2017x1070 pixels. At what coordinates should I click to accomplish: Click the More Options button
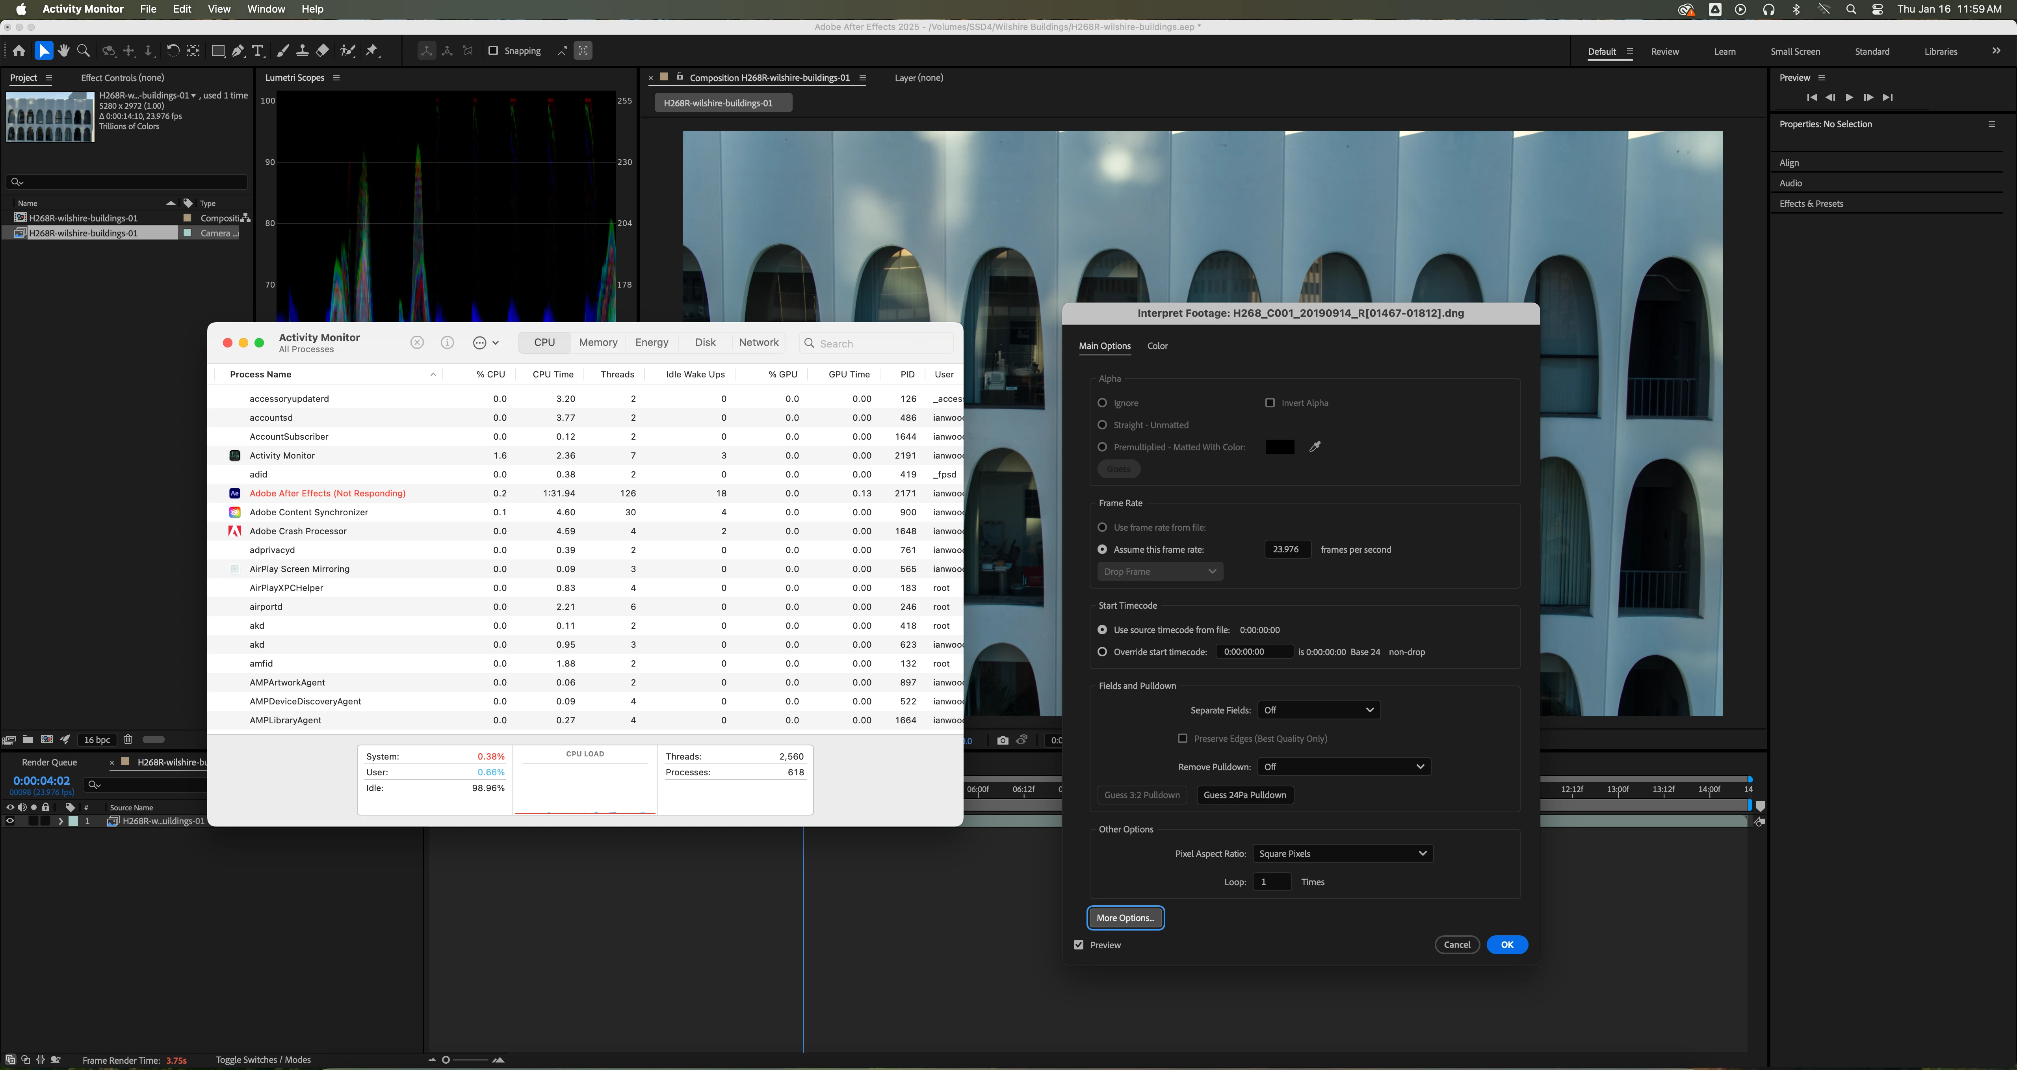point(1125,918)
